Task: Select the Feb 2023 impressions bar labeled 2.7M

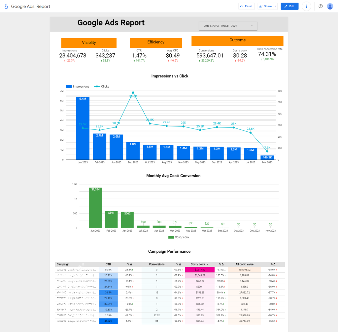Action: pyautogui.click(x=99, y=147)
